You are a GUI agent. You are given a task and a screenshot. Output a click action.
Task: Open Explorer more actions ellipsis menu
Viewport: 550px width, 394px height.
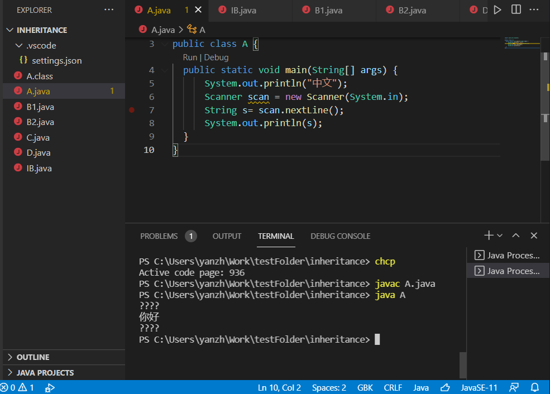coord(109,10)
